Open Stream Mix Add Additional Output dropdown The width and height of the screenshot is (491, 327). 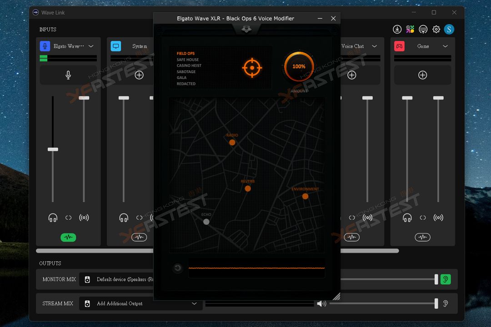pos(140,303)
